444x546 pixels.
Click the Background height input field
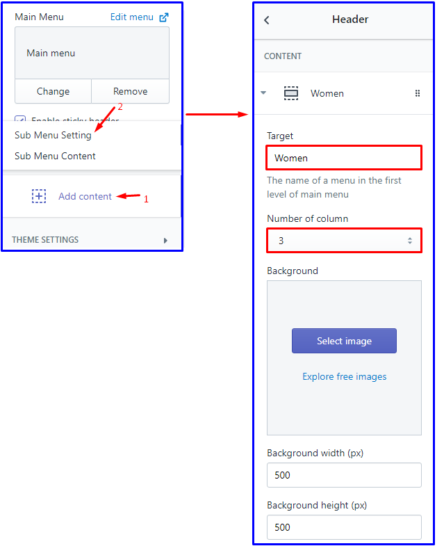click(344, 527)
